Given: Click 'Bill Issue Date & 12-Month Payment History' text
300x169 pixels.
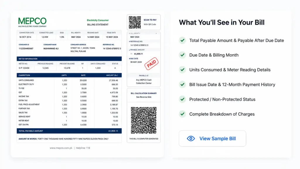Looking at the screenshot, I should tap(232, 84).
